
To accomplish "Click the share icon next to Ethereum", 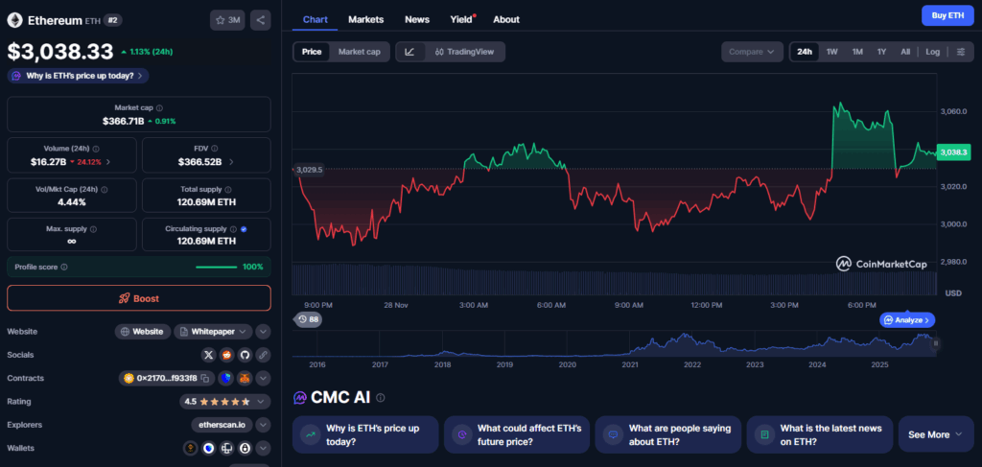I will pyautogui.click(x=261, y=20).
